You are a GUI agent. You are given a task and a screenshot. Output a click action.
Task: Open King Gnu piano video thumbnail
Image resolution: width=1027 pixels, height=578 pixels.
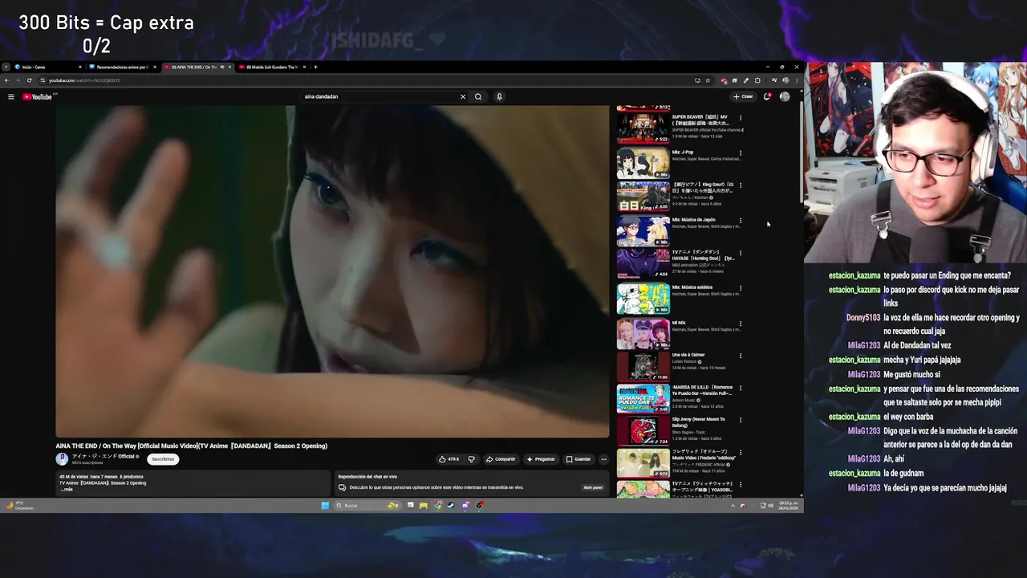[643, 197]
